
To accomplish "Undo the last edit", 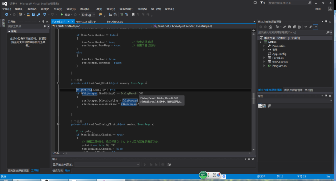I will 44,15.
